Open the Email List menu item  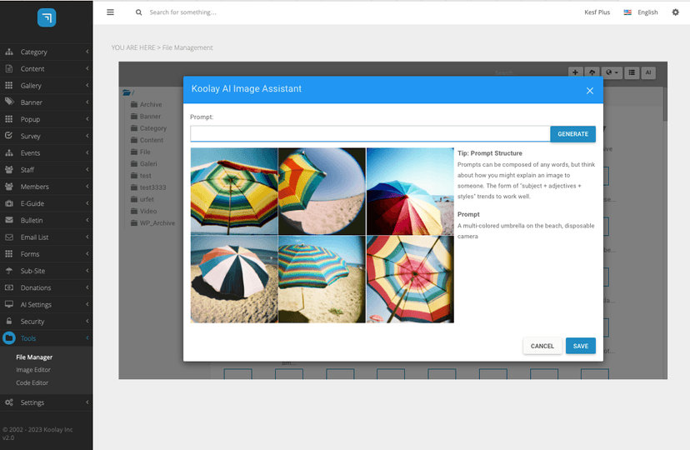click(x=46, y=237)
